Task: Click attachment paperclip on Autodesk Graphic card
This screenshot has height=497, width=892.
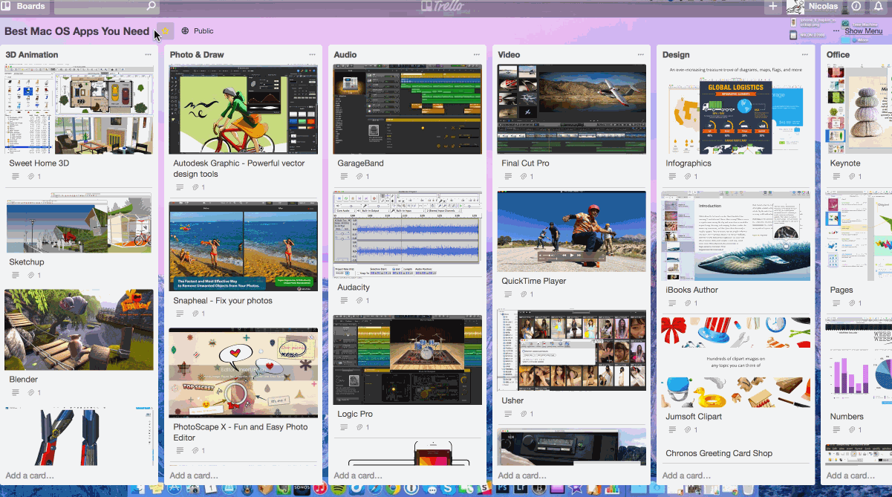Action: coord(195,188)
